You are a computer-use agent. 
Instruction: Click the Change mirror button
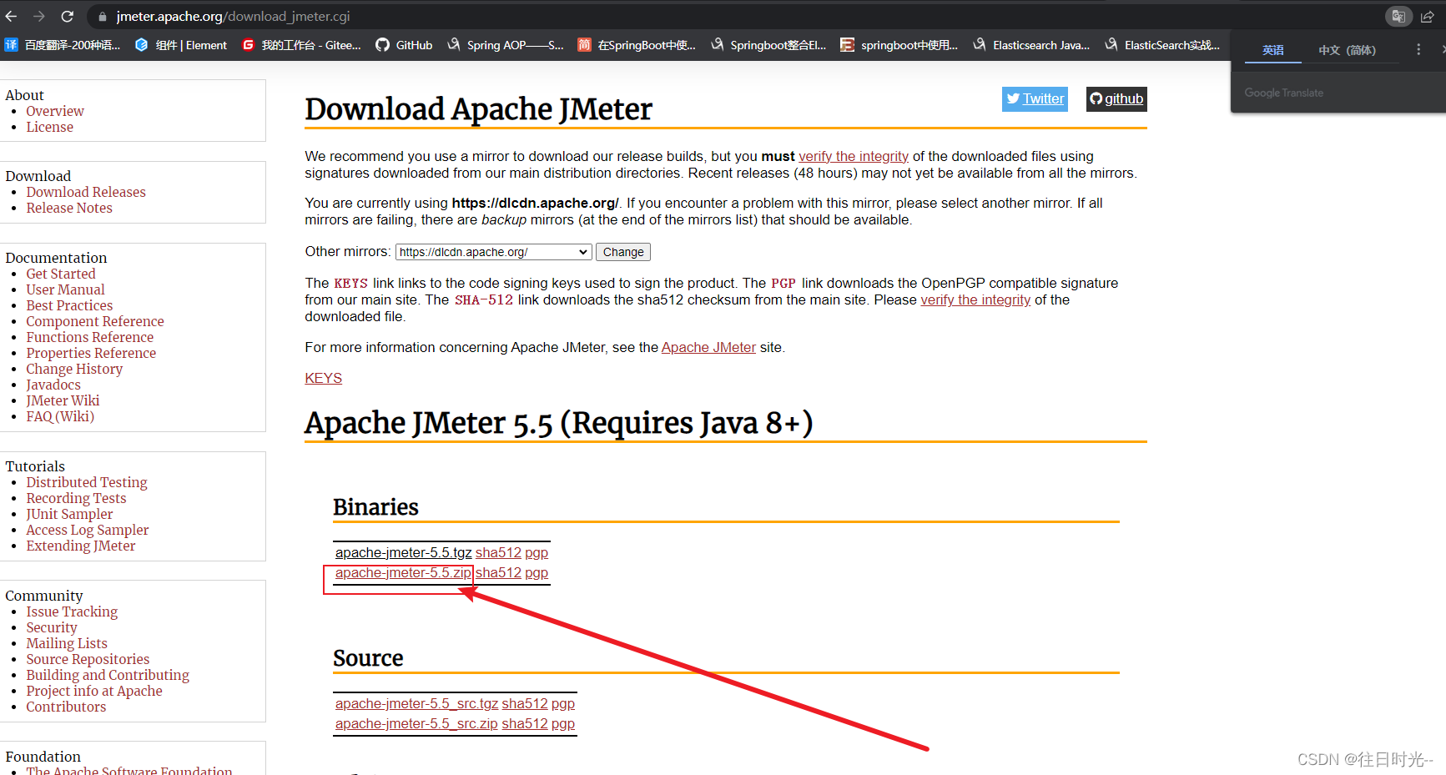coord(623,252)
